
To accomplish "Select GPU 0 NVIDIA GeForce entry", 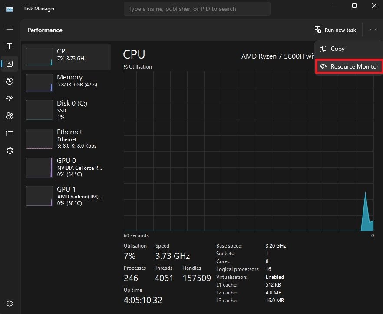I will (x=66, y=167).
